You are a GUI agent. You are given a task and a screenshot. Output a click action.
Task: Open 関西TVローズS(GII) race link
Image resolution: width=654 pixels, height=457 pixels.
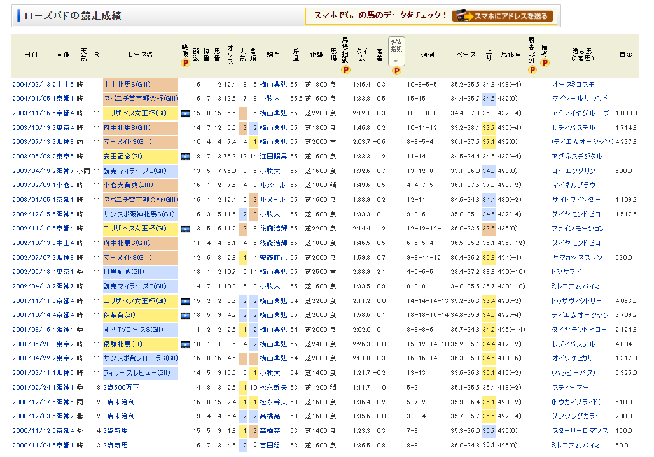point(134,330)
